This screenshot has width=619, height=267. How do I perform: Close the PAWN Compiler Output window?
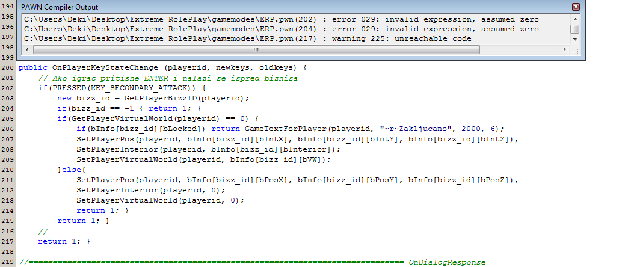pos(575,7)
